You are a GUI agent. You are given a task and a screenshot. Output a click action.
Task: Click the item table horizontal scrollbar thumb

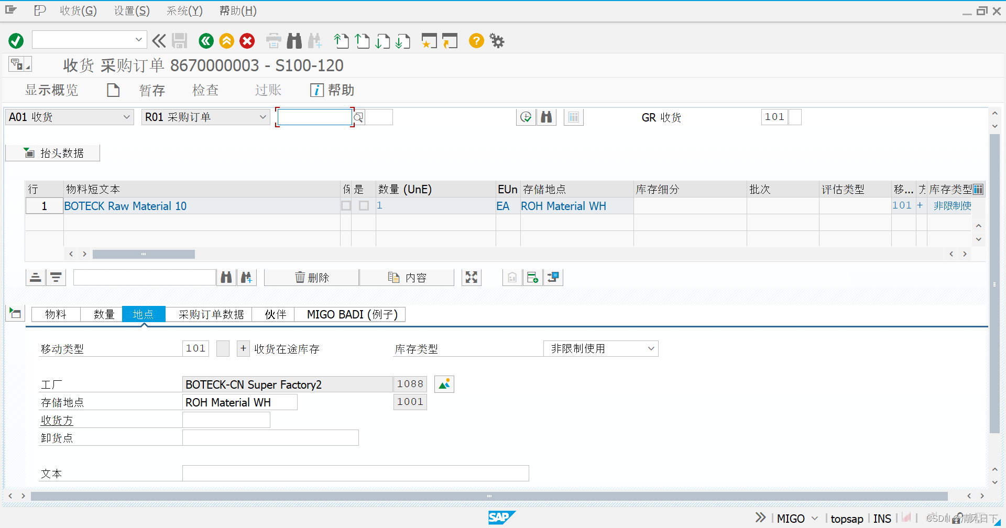(144, 254)
